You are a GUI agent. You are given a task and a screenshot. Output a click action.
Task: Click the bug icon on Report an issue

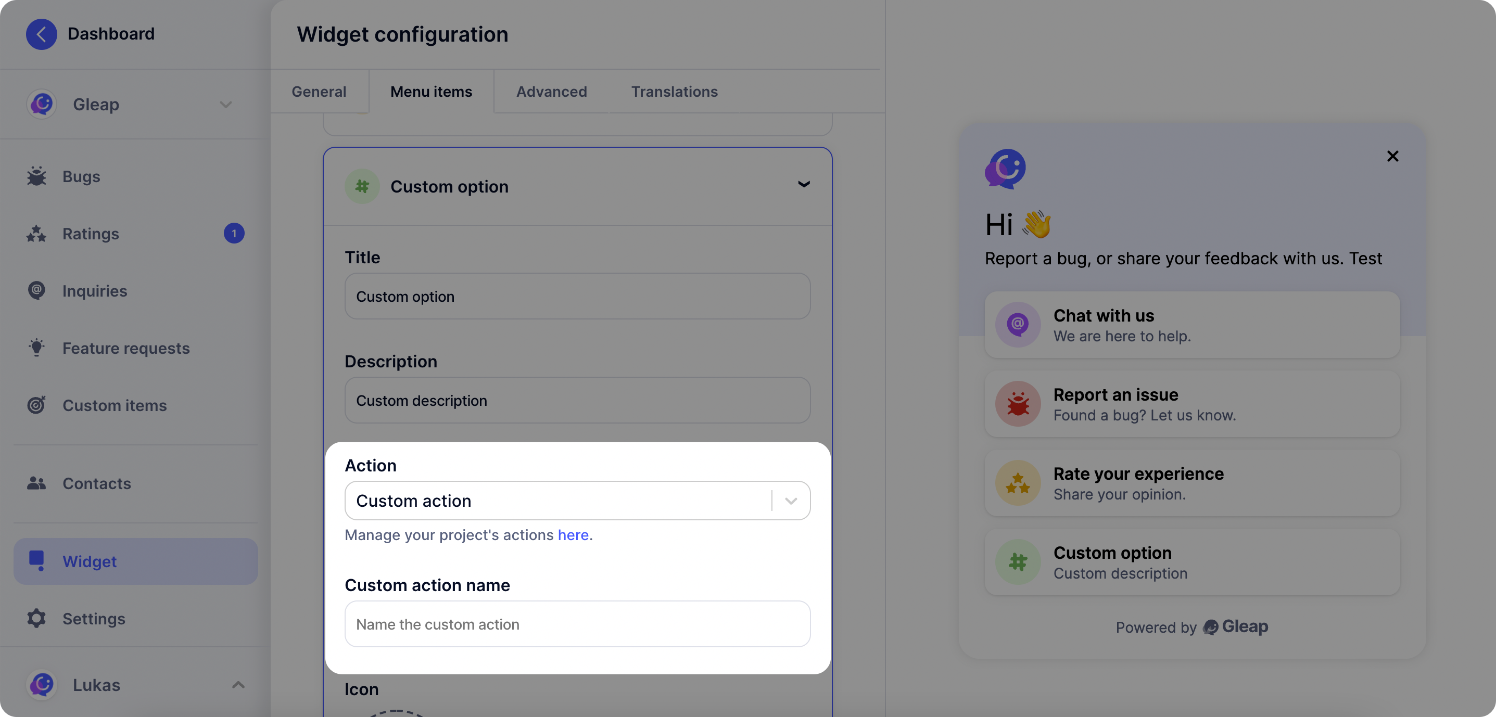tap(1018, 404)
